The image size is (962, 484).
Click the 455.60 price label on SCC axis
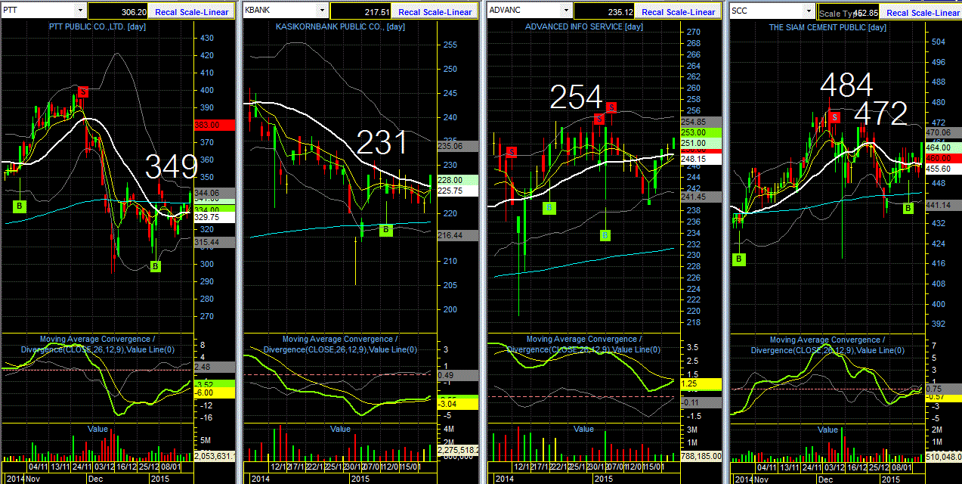943,169
